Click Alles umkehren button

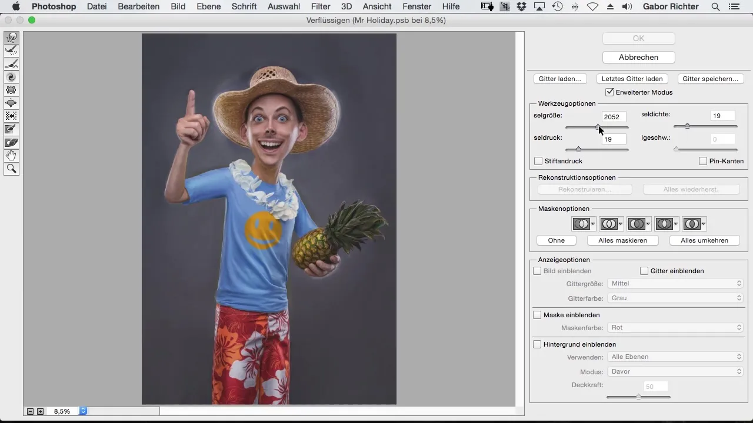coord(704,240)
